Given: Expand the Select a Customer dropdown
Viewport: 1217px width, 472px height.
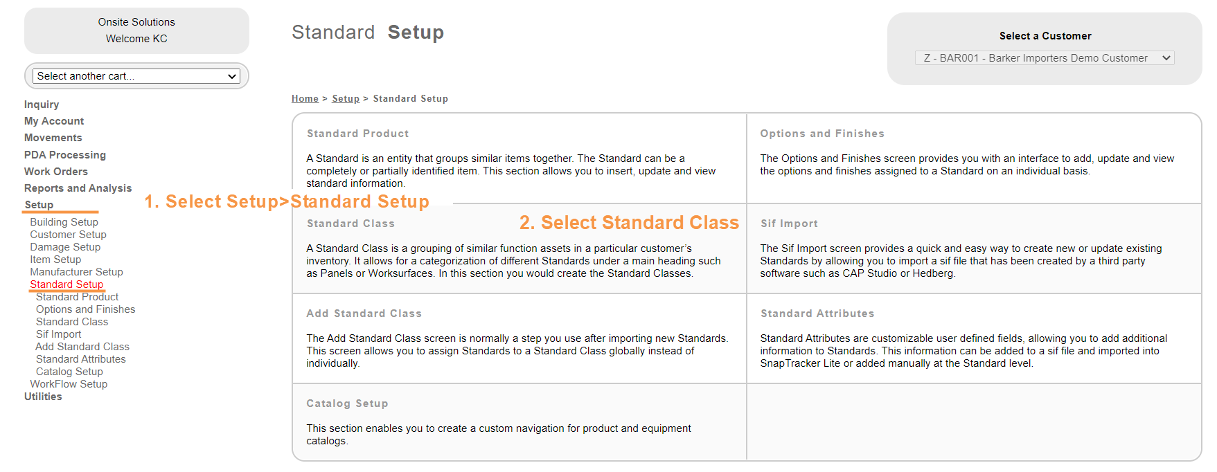Looking at the screenshot, I should [x=1045, y=58].
